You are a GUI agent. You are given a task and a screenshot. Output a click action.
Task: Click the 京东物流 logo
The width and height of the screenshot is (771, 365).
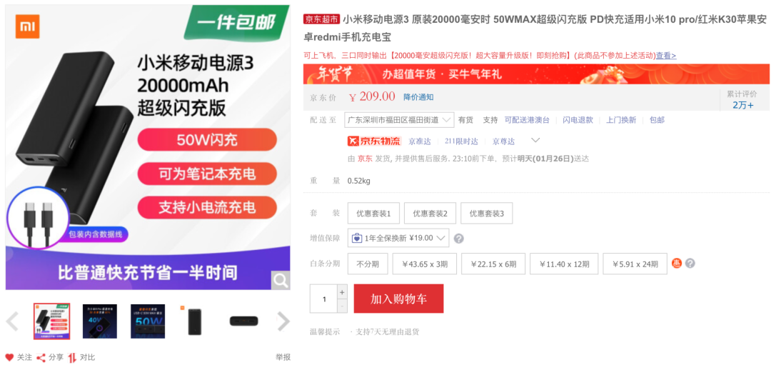click(375, 141)
